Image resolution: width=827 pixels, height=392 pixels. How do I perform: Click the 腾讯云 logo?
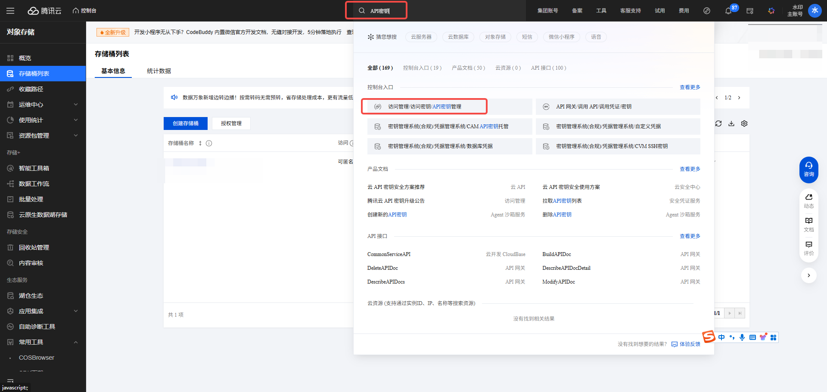click(46, 10)
